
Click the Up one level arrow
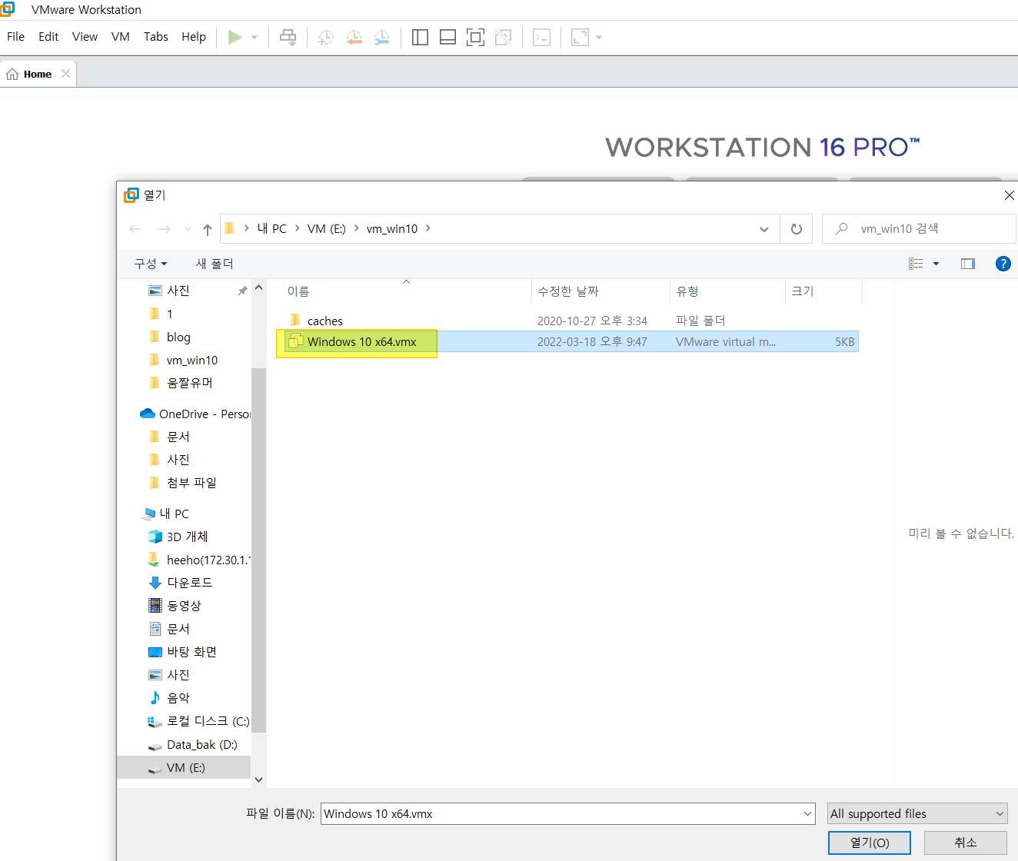coord(208,229)
